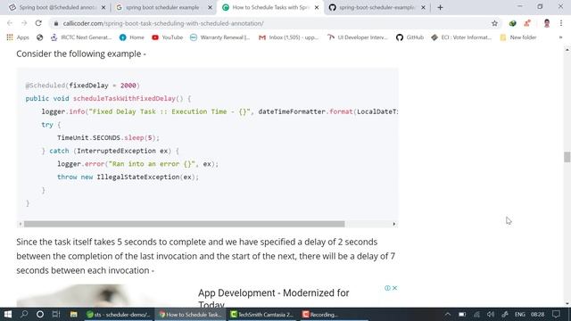
Task: Open the Windows notification center
Action: click(556, 314)
